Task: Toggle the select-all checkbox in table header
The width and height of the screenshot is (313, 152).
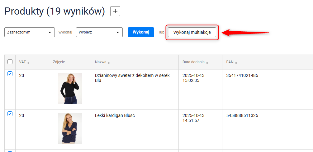Action: [x=10, y=62]
